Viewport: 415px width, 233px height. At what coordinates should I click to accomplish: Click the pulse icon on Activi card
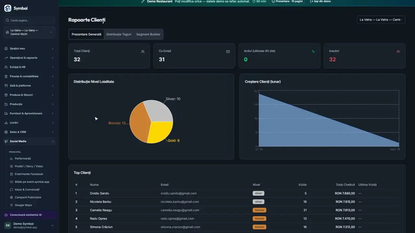point(313,51)
